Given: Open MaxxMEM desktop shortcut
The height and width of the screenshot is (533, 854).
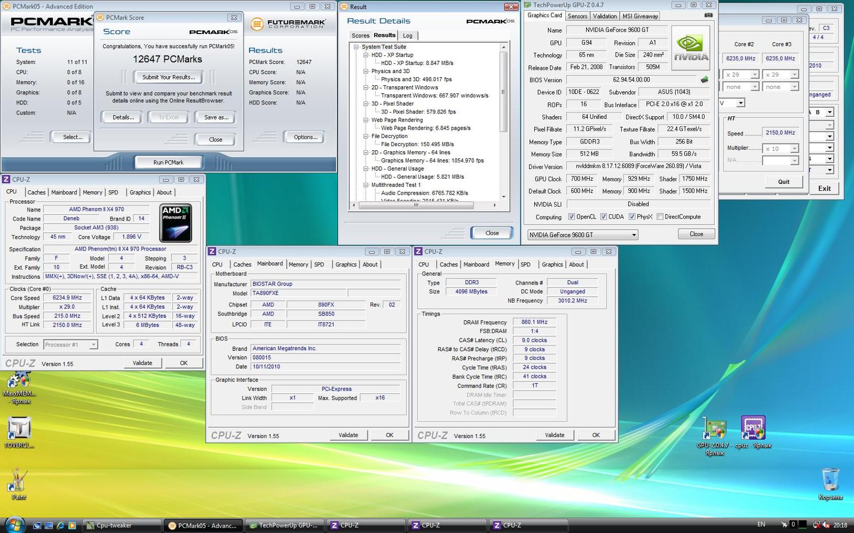Looking at the screenshot, I should [x=19, y=389].
